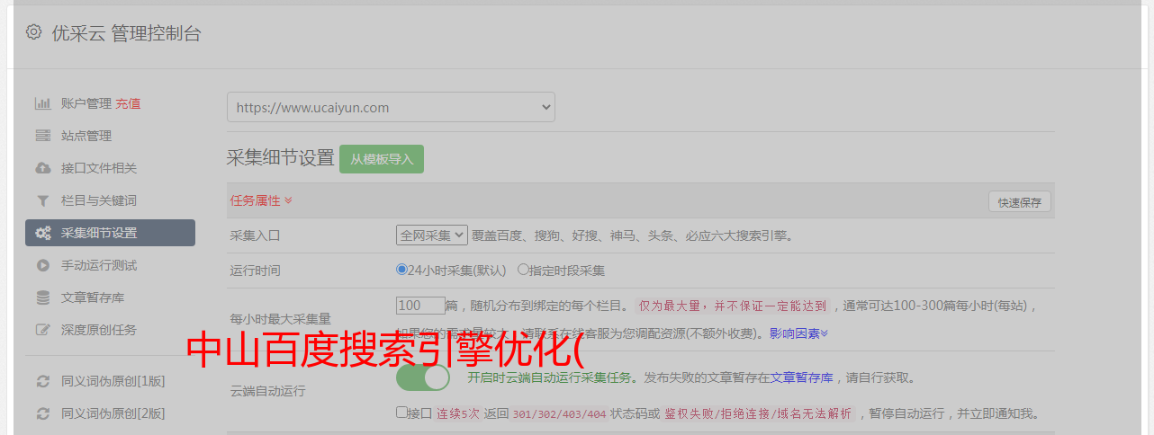Collapse the 任务属性 section
This screenshot has height=435, width=1154.
click(261, 200)
